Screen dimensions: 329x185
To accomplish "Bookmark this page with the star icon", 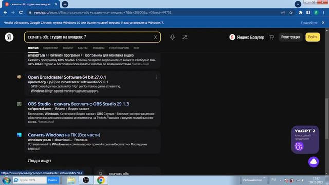I will [291, 13].
